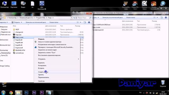Image resolution: width=169 pixels, height=95 pixels.
Task: Choose Создать ярлык in the context menu
Action: 57,72
